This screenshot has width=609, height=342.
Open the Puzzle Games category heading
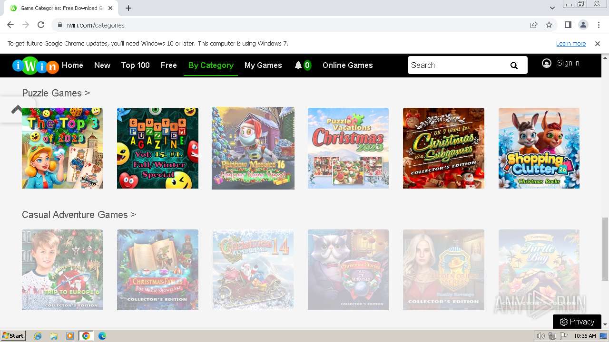pyautogui.click(x=56, y=93)
